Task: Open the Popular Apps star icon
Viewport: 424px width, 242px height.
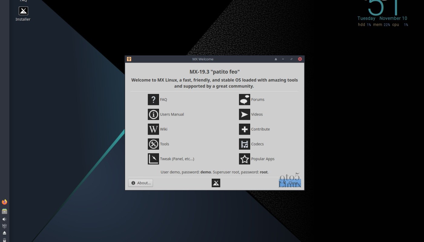Action: click(244, 159)
